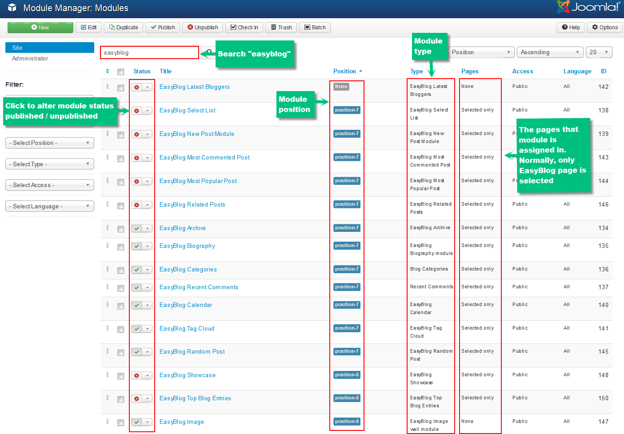Unpublish EasyBlog Random Post via status icon
The width and height of the screenshot is (624, 434).
click(x=136, y=352)
